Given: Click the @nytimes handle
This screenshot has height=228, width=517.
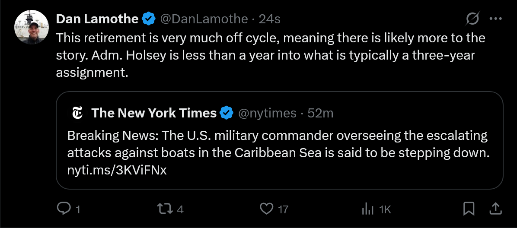Looking at the screenshot, I should [267, 113].
